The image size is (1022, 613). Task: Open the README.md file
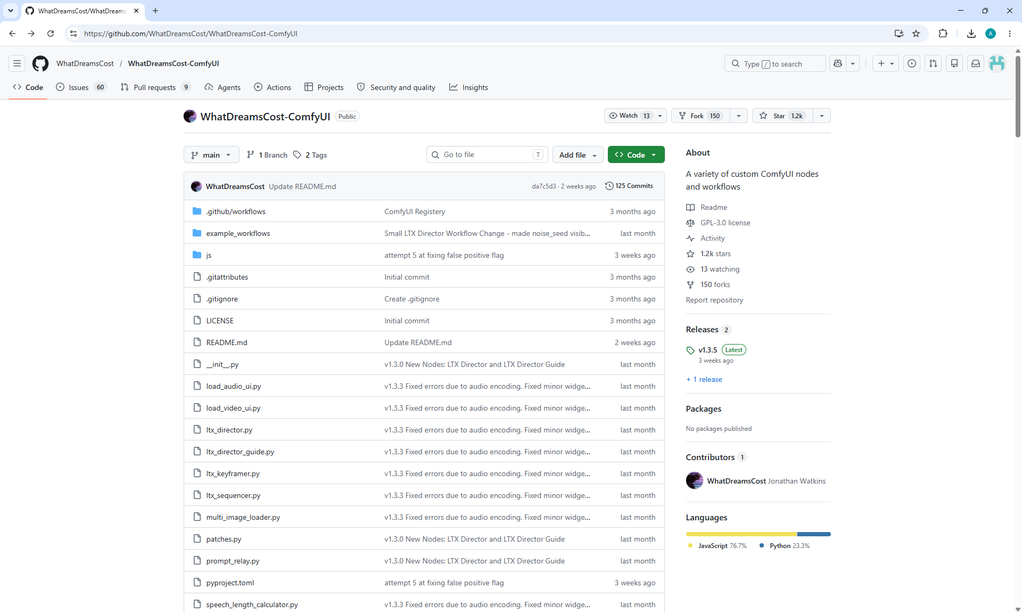(x=227, y=342)
